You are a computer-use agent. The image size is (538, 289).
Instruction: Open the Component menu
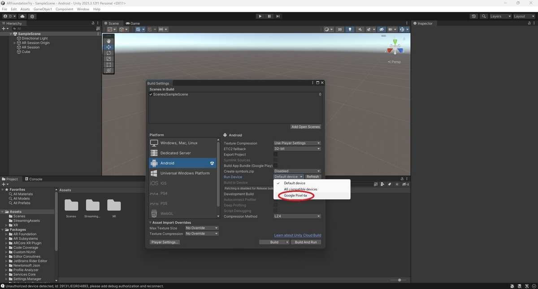click(64, 9)
